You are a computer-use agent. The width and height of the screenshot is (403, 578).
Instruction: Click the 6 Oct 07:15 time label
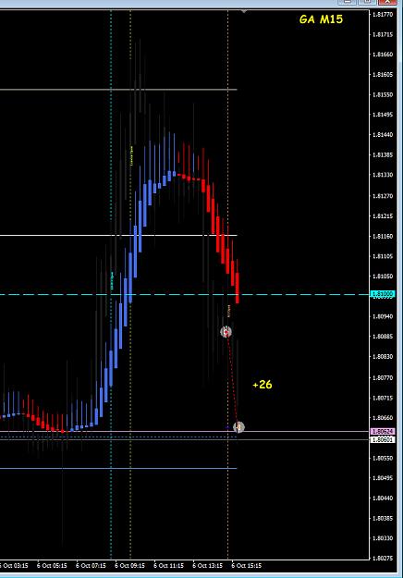pos(91,565)
